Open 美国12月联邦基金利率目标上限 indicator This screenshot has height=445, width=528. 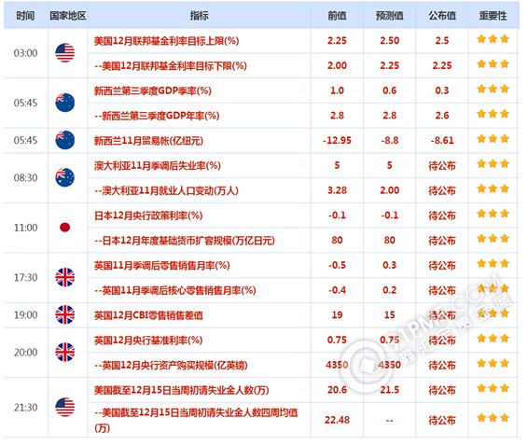pyautogui.click(x=166, y=41)
